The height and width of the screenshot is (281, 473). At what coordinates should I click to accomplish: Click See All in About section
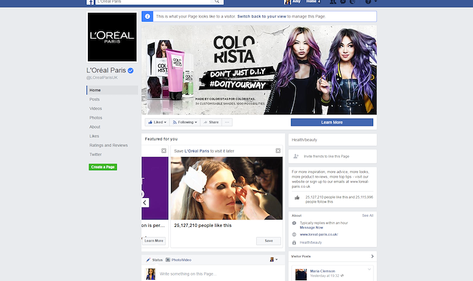[x=368, y=215]
